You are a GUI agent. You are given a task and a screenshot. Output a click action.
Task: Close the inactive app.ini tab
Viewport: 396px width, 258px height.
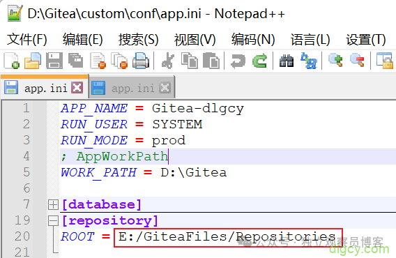(165, 88)
